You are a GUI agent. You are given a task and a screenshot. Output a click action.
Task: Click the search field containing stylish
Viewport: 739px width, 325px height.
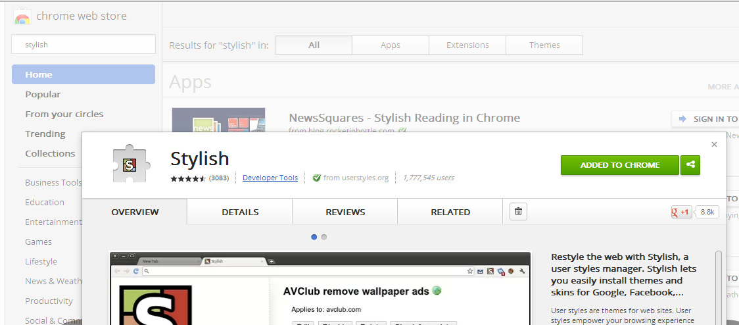coord(83,45)
